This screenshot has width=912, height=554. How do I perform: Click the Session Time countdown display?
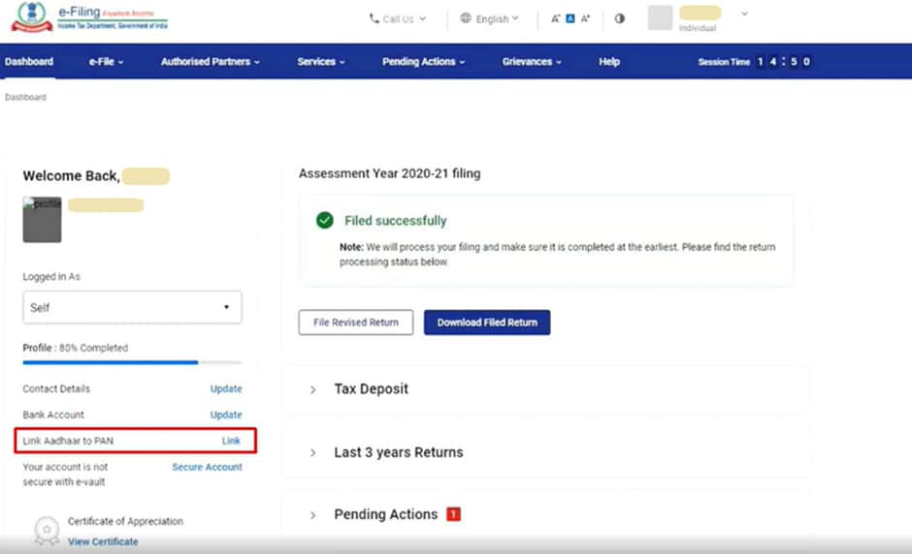tap(755, 62)
